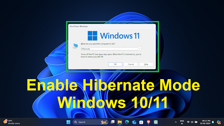The width and height of the screenshot is (224, 126).
Task: Open File Explorer from the taskbar
Action: click(x=120, y=122)
